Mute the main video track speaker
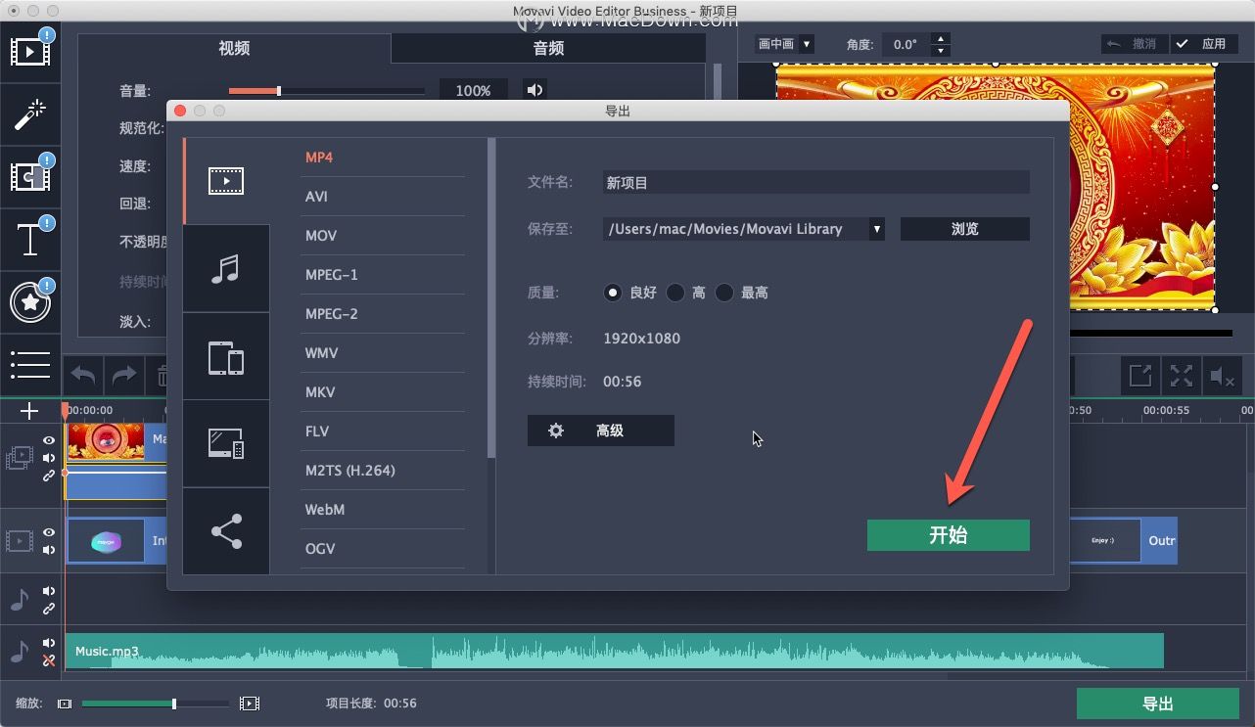Screen dimensions: 1255x727 coord(49,550)
